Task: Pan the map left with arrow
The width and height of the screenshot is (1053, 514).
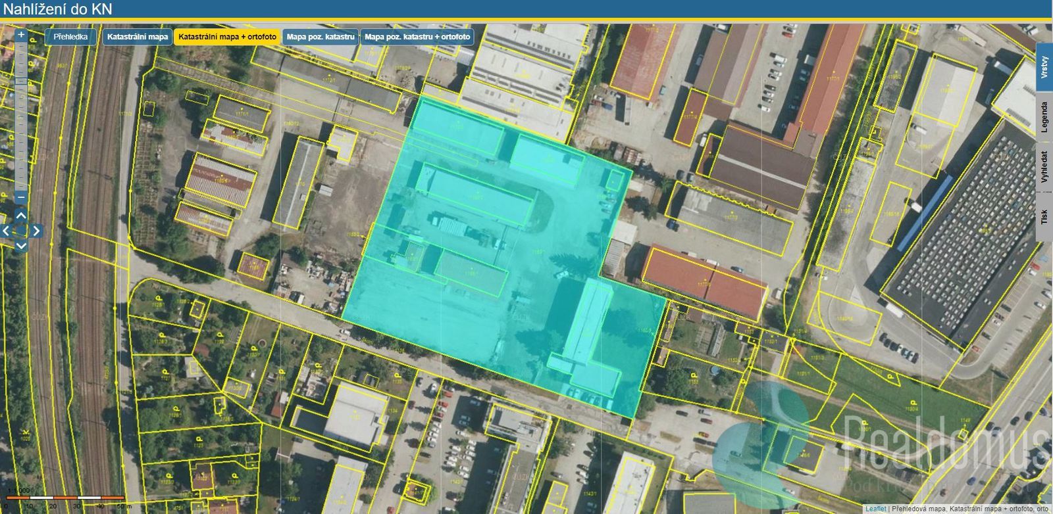Action: pyautogui.click(x=6, y=231)
